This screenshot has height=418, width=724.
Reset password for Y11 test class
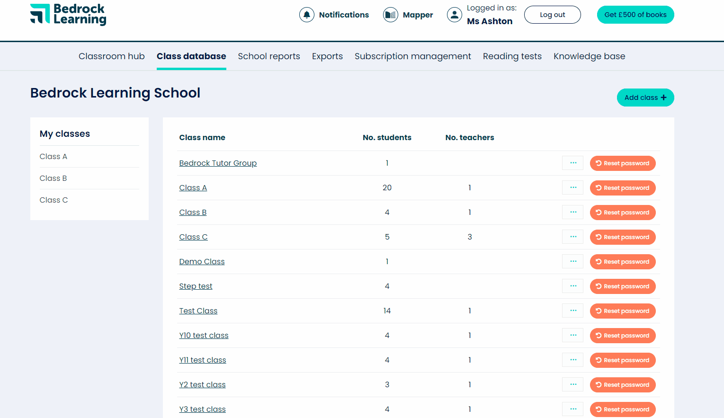tap(623, 360)
